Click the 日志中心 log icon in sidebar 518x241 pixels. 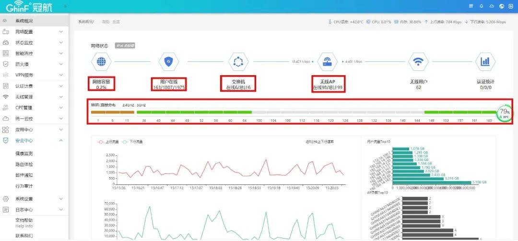coord(5,210)
